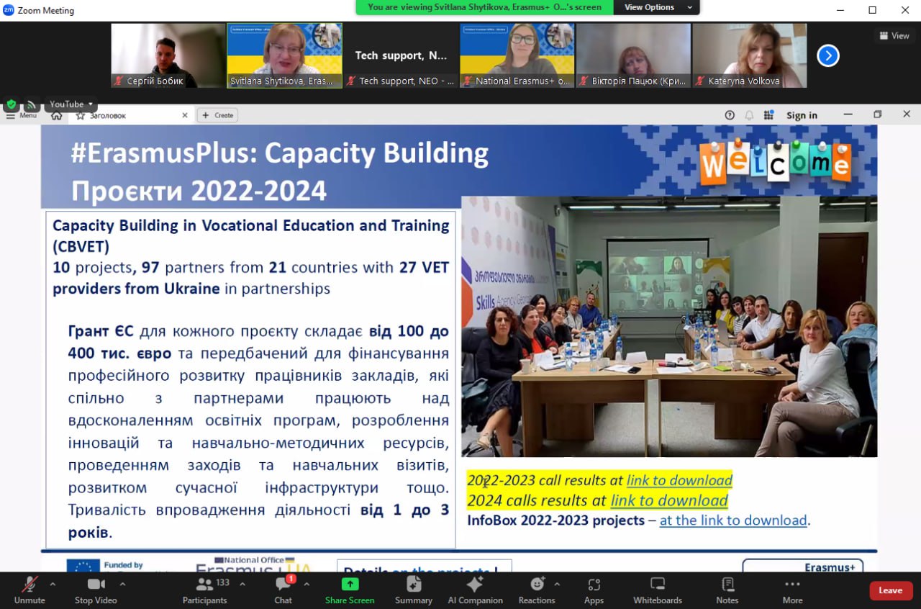Click the meeting room group photo
This screenshot has width=921, height=609.
(x=669, y=326)
